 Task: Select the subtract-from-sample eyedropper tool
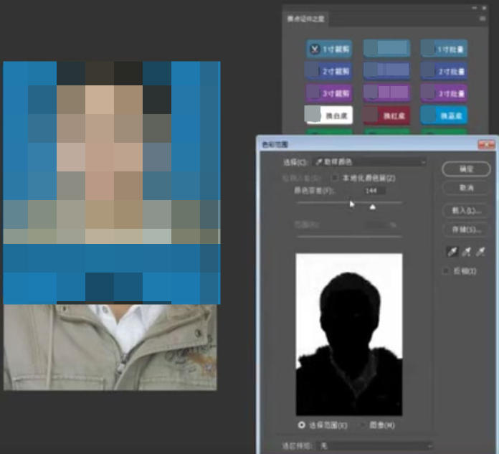(481, 251)
